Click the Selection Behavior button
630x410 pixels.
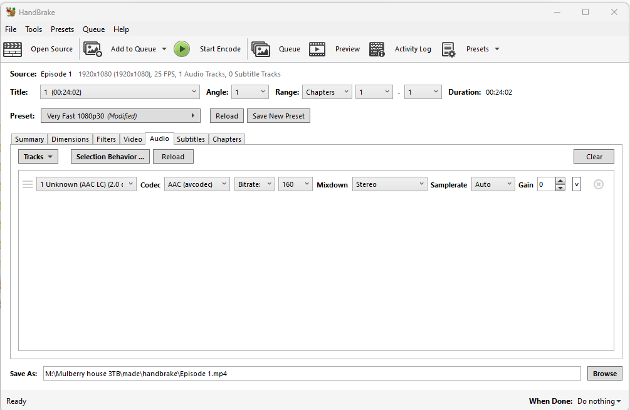click(x=110, y=157)
